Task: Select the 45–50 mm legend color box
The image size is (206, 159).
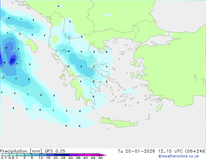Action: click(x=96, y=155)
